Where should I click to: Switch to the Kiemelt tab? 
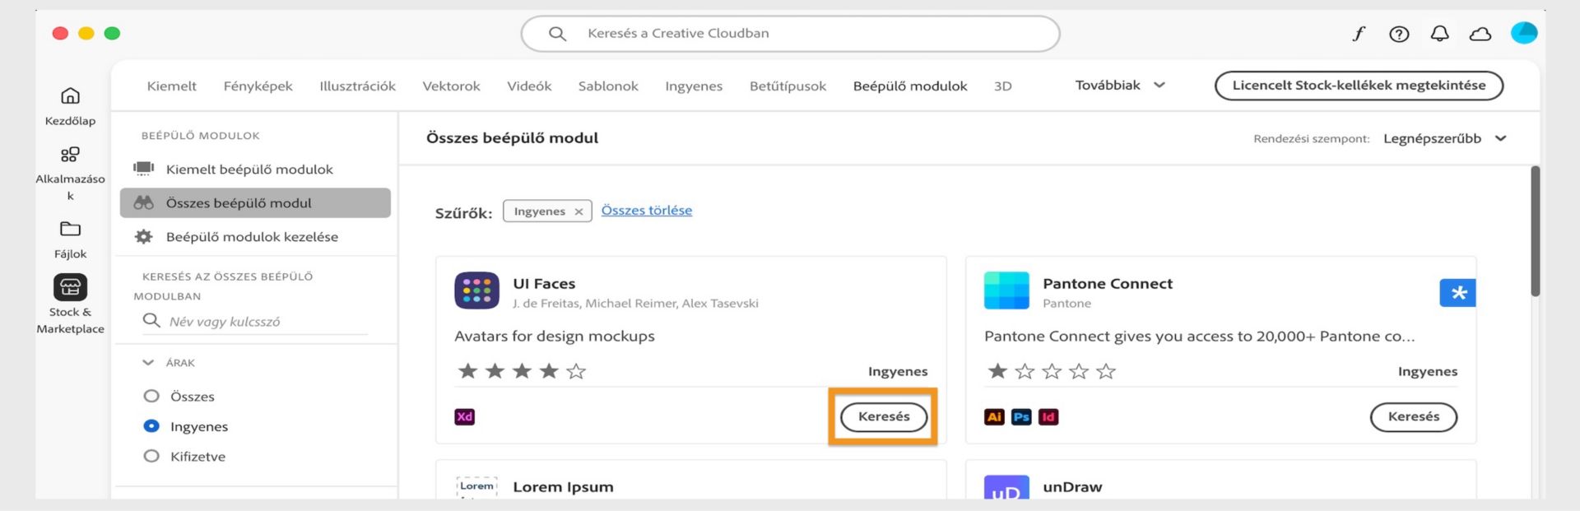172,86
